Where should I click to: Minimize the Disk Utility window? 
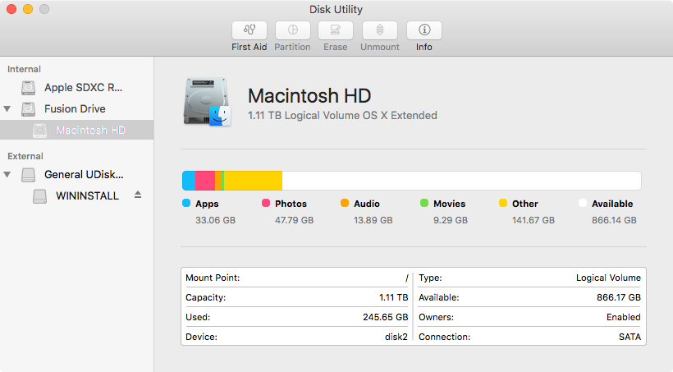point(28,9)
